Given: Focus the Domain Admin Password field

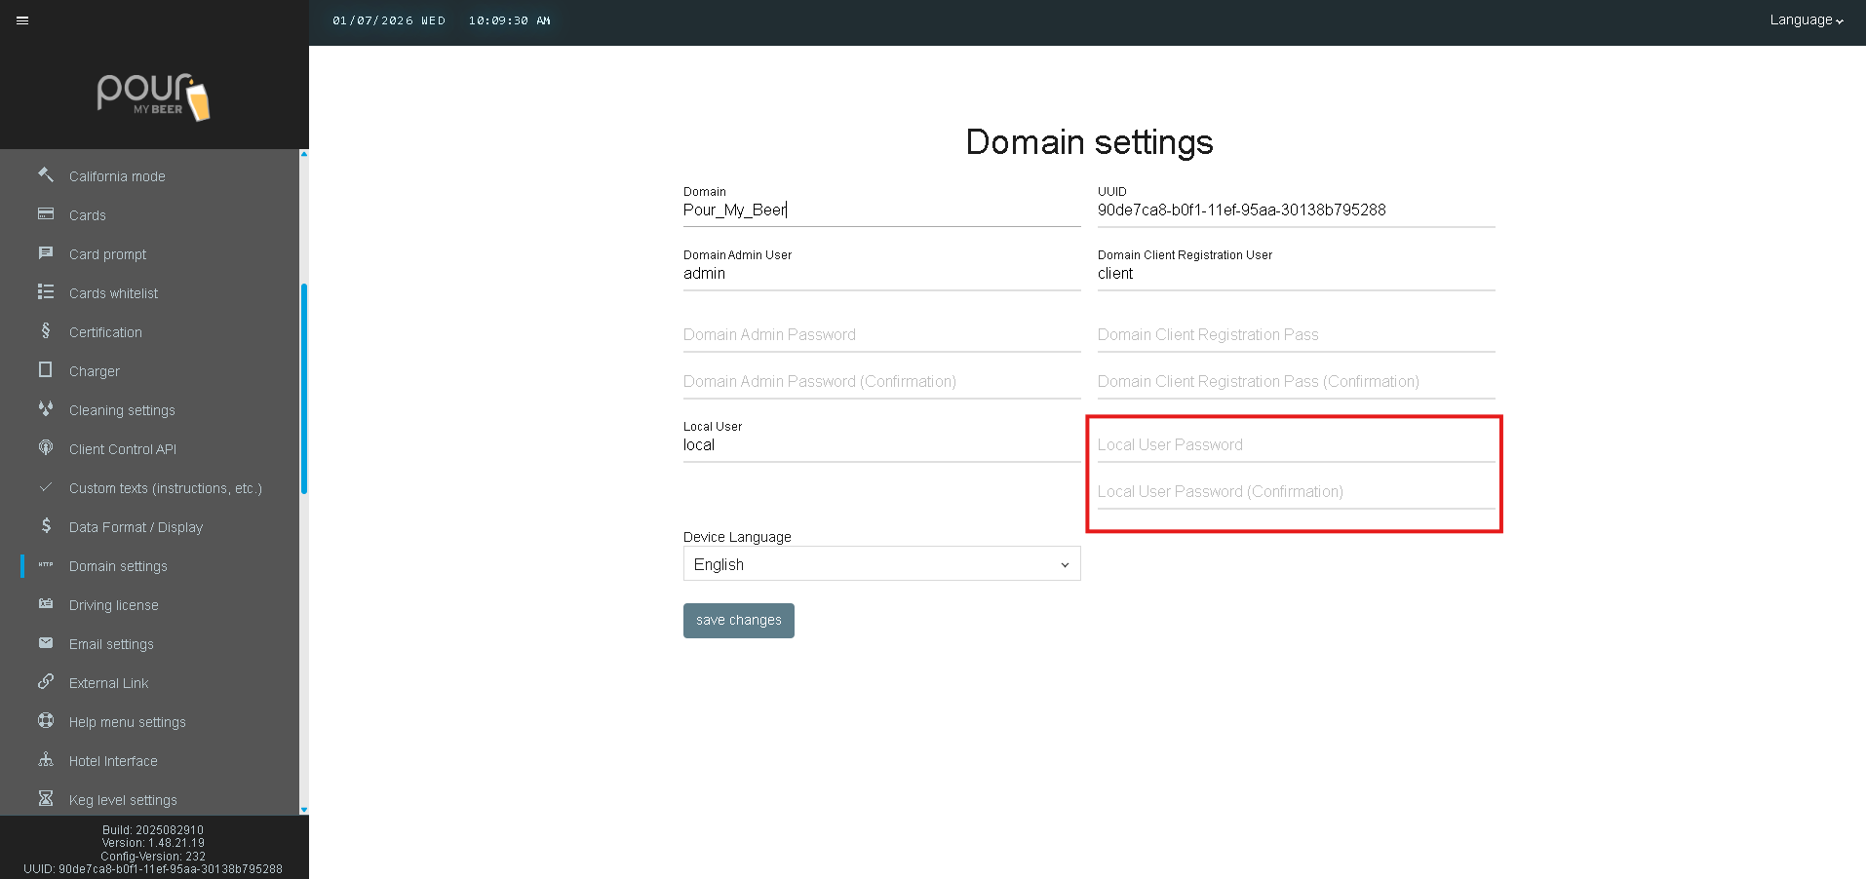Looking at the screenshot, I should [x=881, y=335].
